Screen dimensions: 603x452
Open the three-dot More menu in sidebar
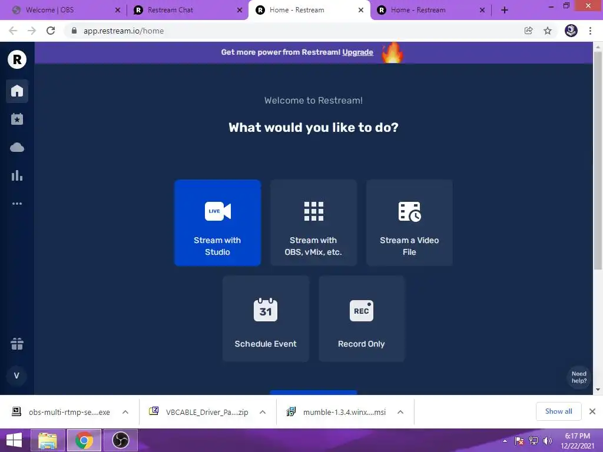(x=17, y=204)
